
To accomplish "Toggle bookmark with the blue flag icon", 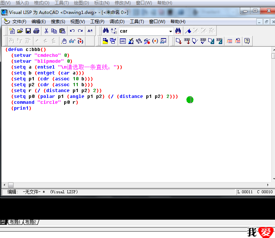I will click(188, 31).
